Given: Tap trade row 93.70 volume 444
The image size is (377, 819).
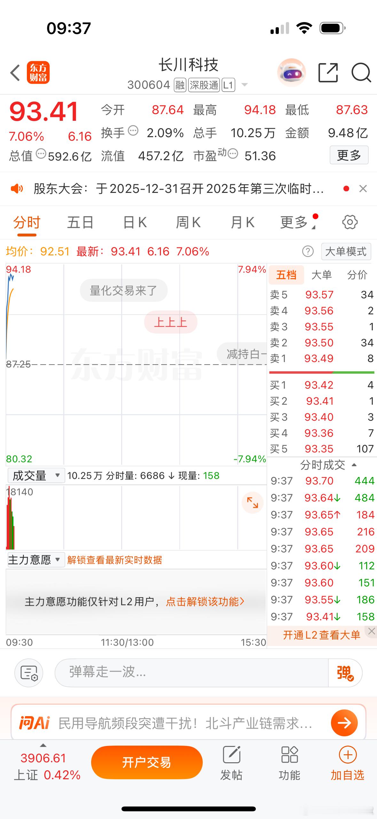Looking at the screenshot, I should [322, 481].
